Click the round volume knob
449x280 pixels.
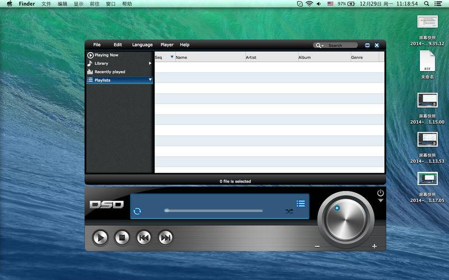pyautogui.click(x=346, y=220)
